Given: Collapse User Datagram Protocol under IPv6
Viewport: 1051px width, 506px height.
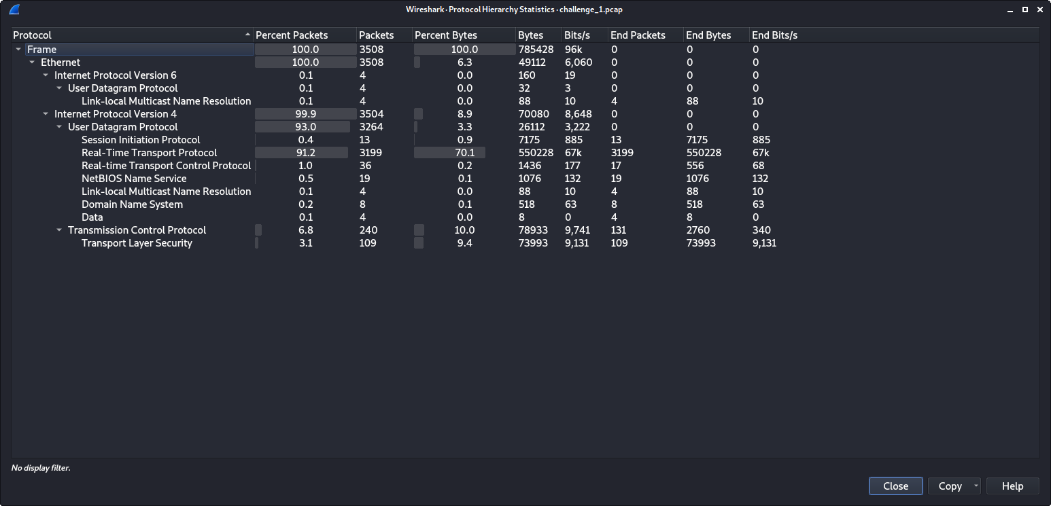Looking at the screenshot, I should pyautogui.click(x=59, y=88).
